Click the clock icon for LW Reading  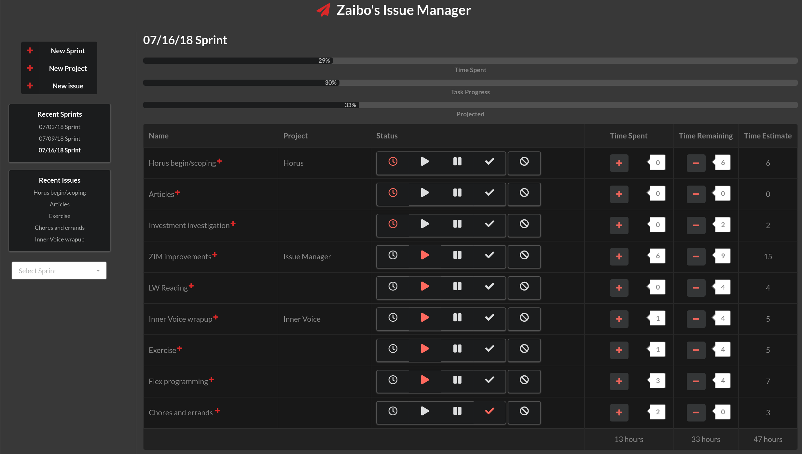[x=393, y=286]
